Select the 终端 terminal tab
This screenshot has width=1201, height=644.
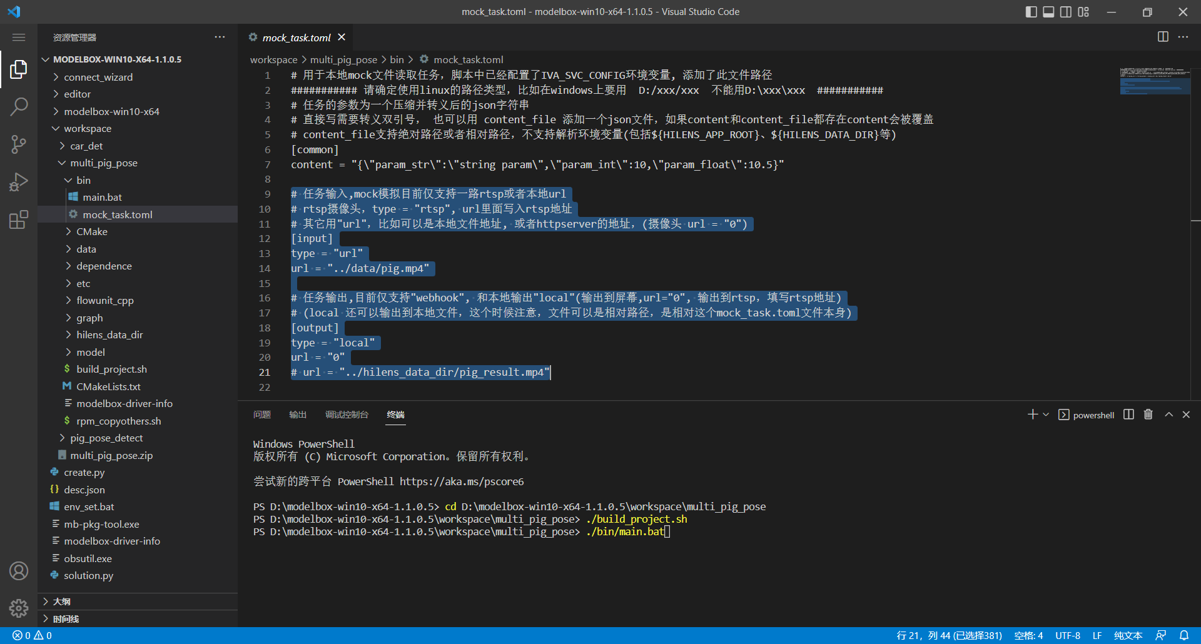tap(395, 415)
